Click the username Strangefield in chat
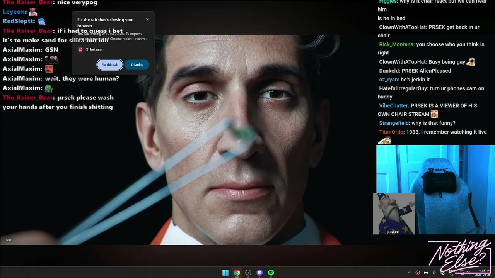This screenshot has width=495, height=278. (394, 123)
